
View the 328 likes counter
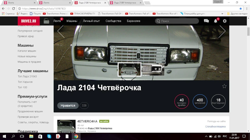(84, 106)
